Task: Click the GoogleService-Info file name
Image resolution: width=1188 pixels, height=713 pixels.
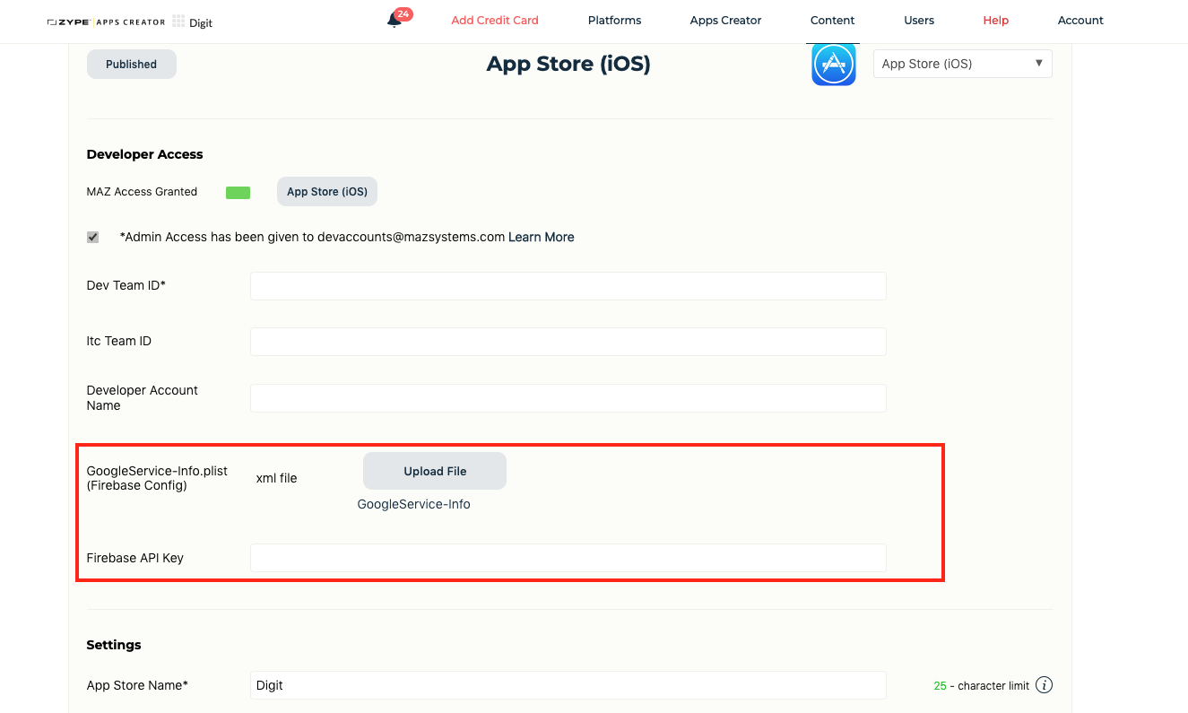Action: point(414,504)
